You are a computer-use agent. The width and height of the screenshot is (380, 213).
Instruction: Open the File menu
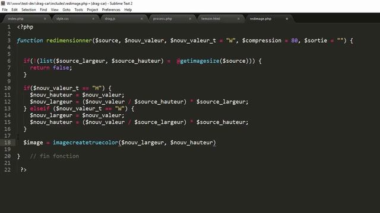point(5,9)
